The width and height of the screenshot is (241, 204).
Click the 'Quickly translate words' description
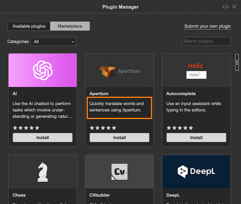coord(116,107)
